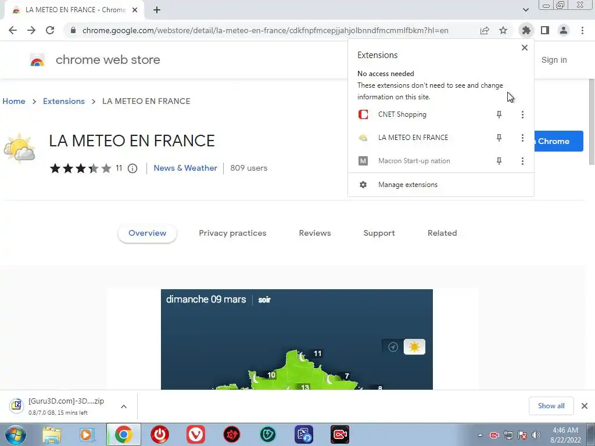Image resolution: width=595 pixels, height=446 pixels.
Task: Click Sign in link
Action: pos(554,60)
